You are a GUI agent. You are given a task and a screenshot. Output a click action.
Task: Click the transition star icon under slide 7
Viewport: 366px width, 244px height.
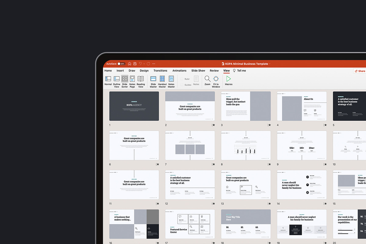(x=213, y=164)
